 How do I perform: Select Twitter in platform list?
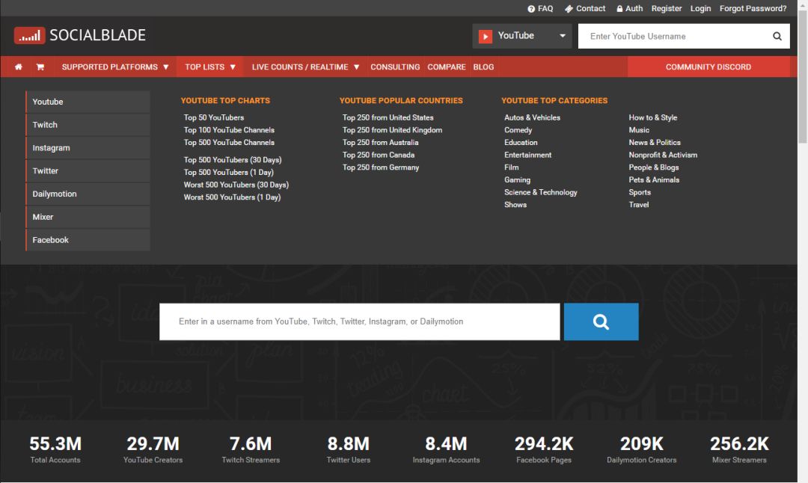tap(88, 171)
